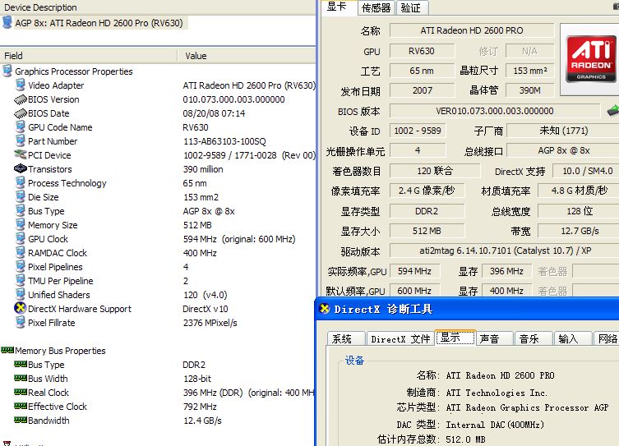Click the 着色器数目 field 120 联合
The width and height of the screenshot is (619, 446).
(435, 171)
